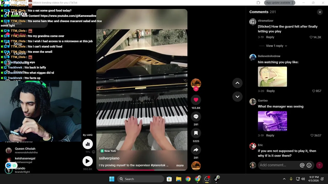Open the 9:37 PM clock calendar
Image resolution: width=328 pixels, height=184 pixels.
coord(314,179)
